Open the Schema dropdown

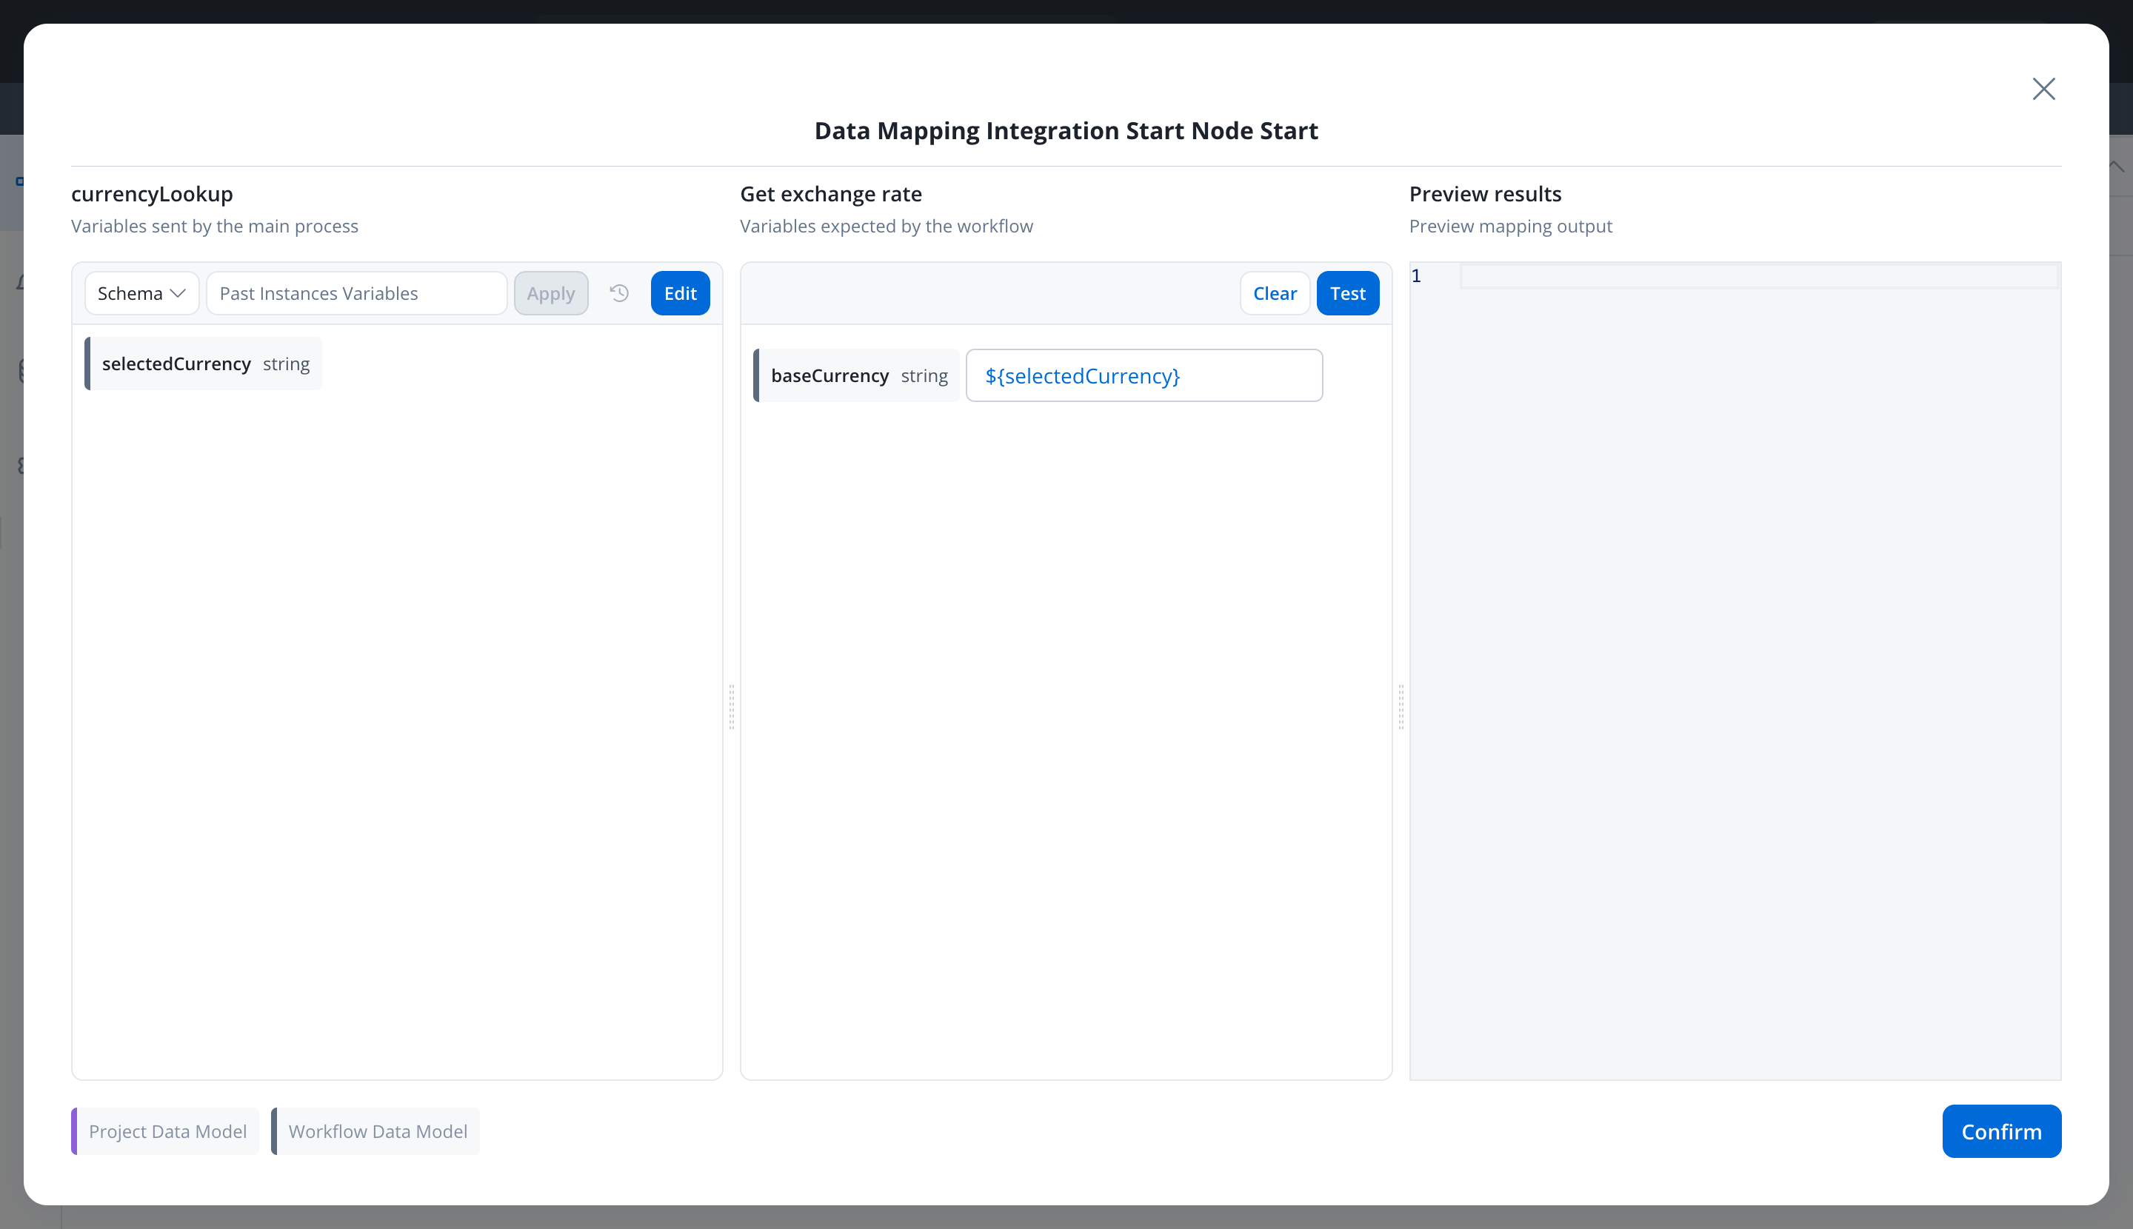point(142,293)
